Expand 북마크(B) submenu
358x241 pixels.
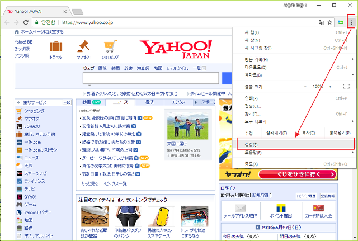click(x=353, y=74)
